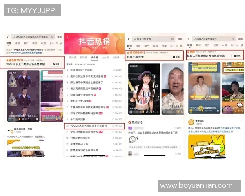245x196 pixels.
Task: Tap 投稿 button beside 陆仙人巨型草帽 topic
Action: click(x=237, y=56)
